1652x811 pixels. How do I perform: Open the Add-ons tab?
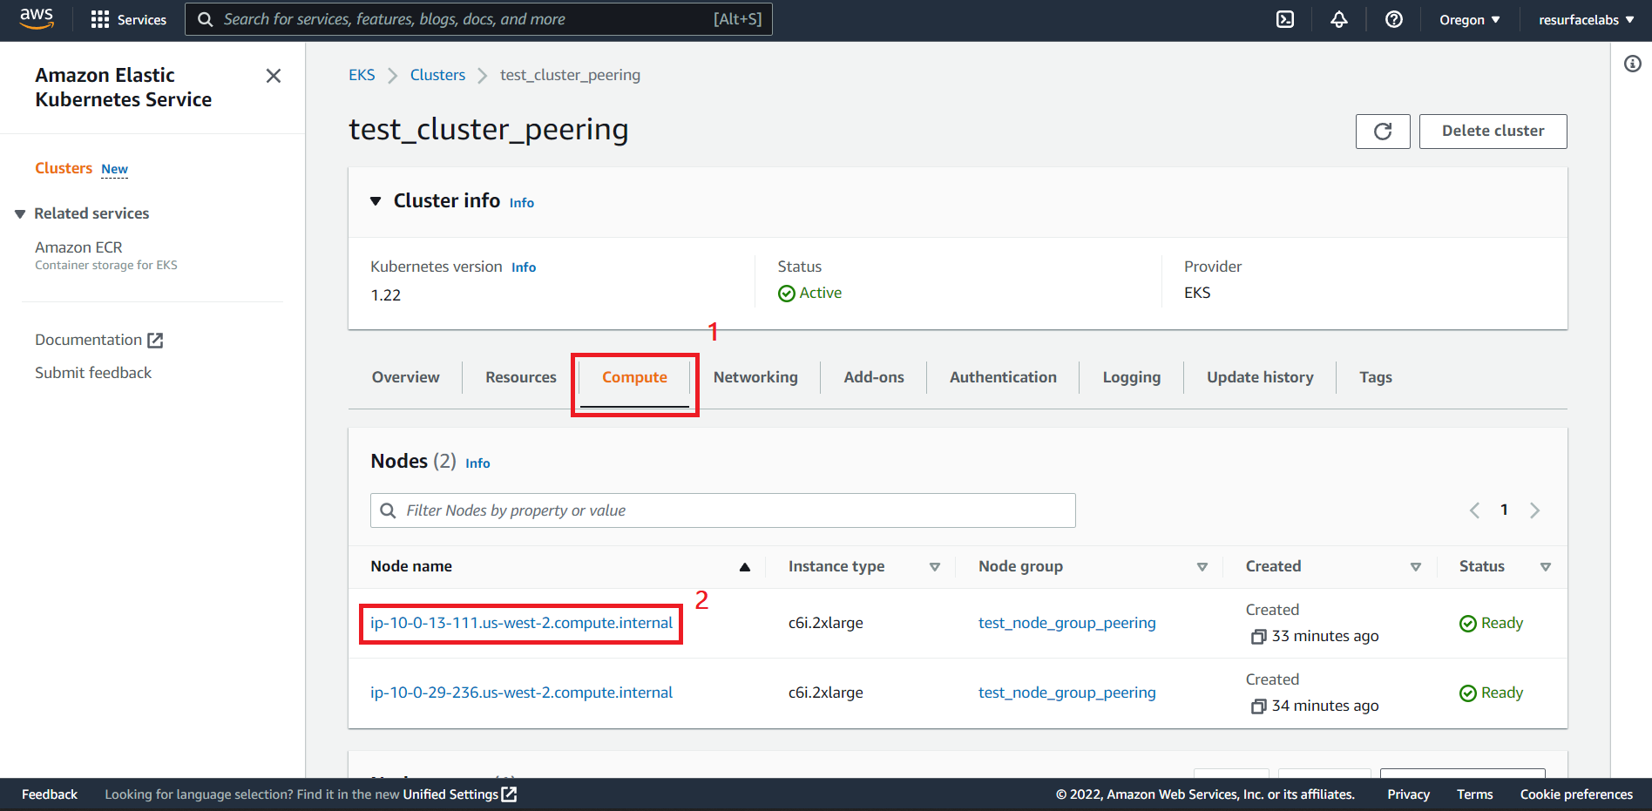[874, 377]
